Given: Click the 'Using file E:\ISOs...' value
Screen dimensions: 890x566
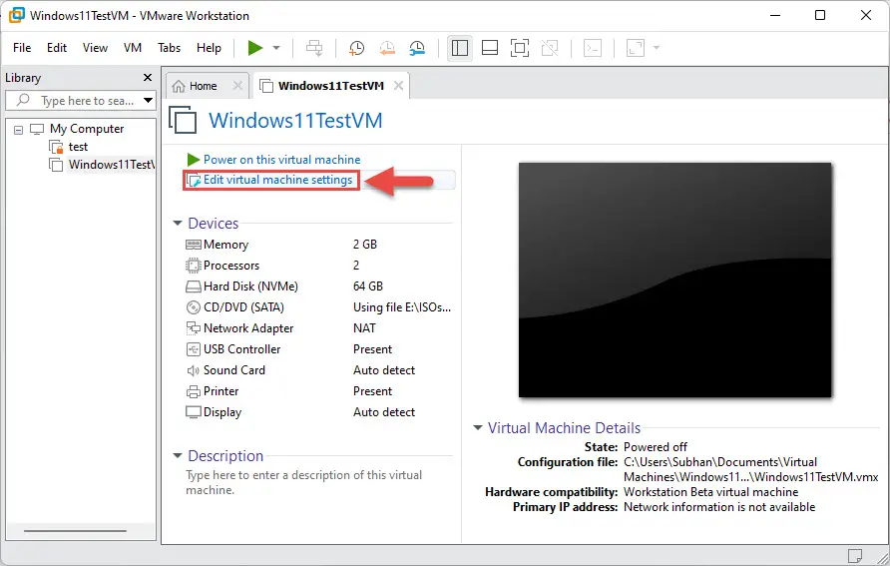Looking at the screenshot, I should (402, 307).
